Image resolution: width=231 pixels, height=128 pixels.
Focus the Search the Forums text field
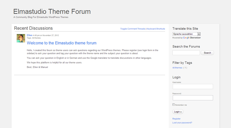point(186,53)
